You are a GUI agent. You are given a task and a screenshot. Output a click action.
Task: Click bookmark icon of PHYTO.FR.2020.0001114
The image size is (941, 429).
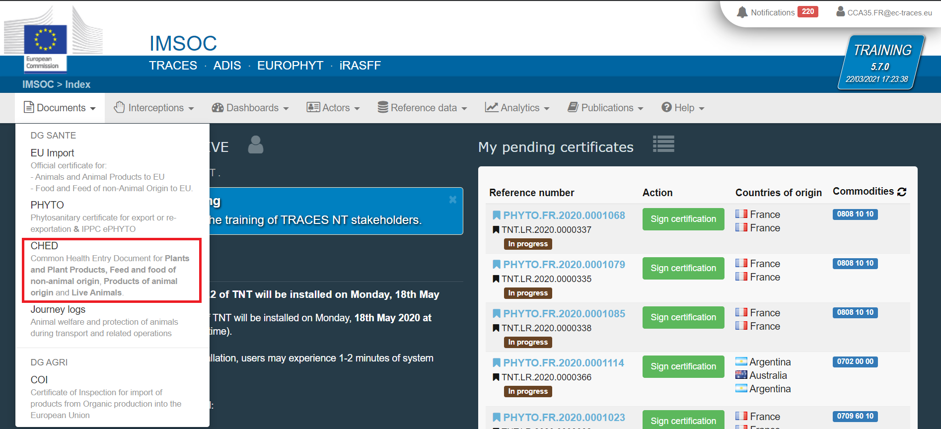point(497,363)
